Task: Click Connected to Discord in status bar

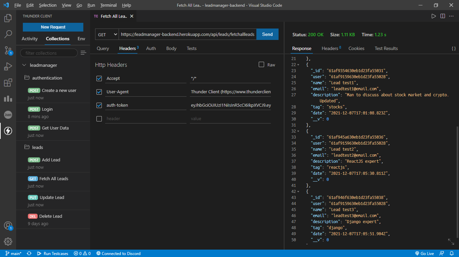Action: click(x=118, y=254)
